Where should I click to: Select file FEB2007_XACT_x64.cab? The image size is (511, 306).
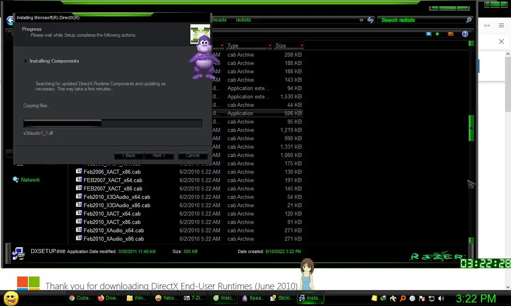(113, 180)
